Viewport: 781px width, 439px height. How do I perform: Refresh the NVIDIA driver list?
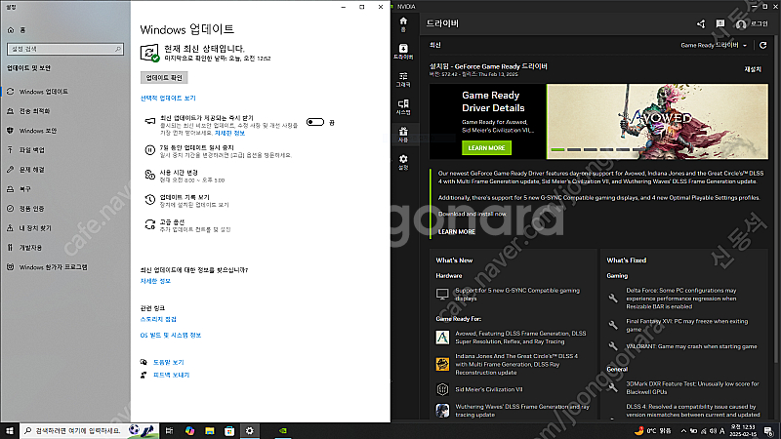762,45
